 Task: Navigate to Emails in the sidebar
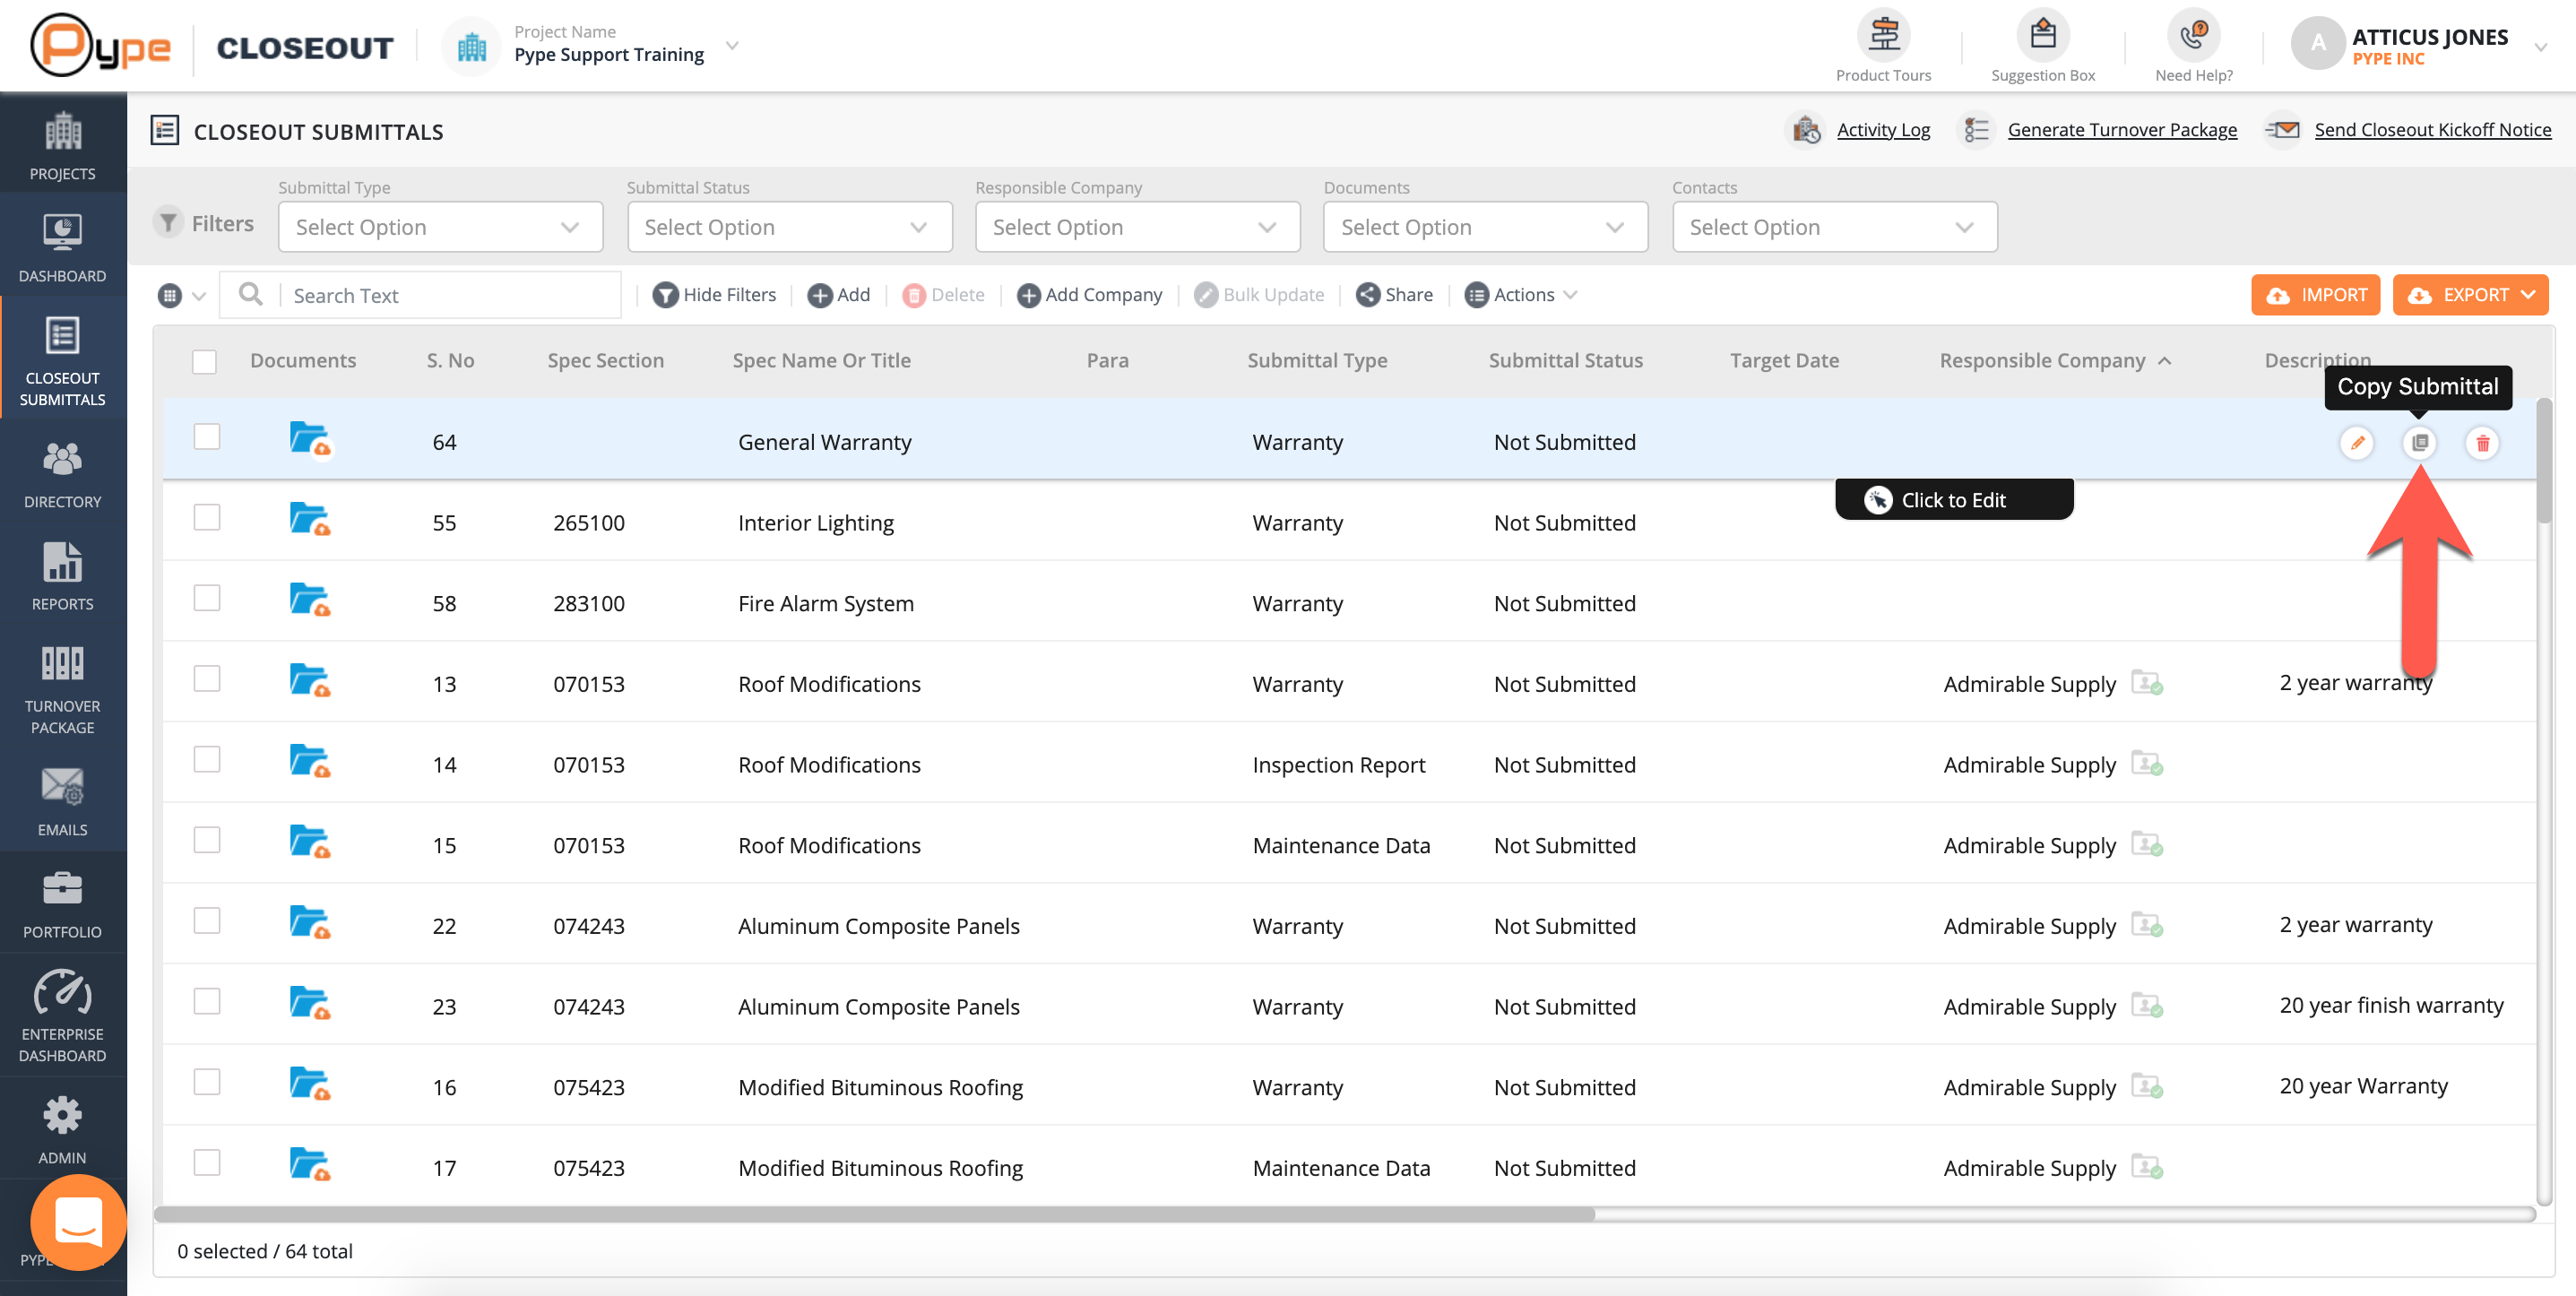[62, 801]
